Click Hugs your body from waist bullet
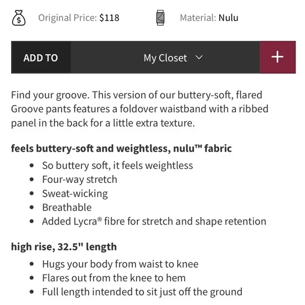This screenshot has width=305, height=305. [x=120, y=264]
